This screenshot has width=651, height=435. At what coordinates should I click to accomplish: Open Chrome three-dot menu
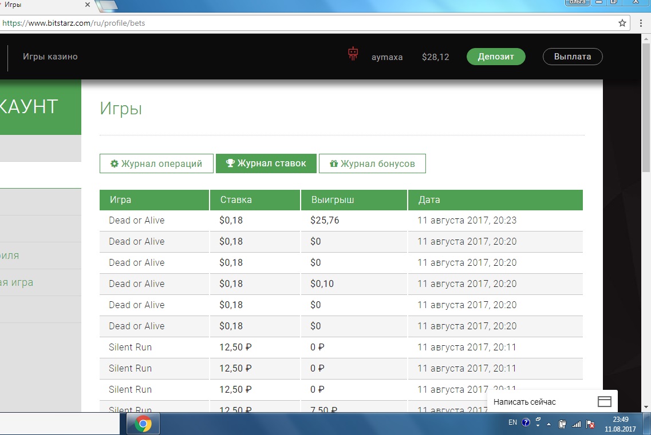point(641,23)
